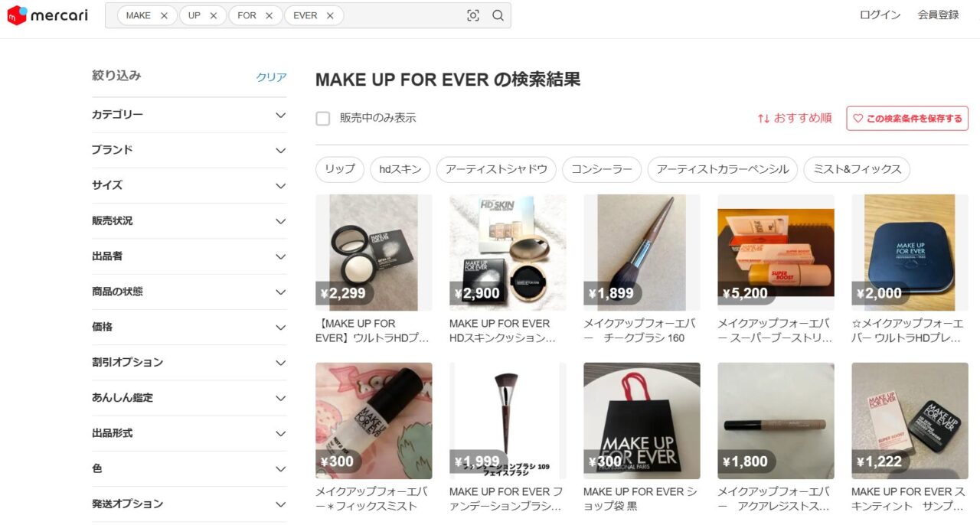Viewport: 980px width, 525px height.
Task: Clear filters with the クリア link
Action: [x=271, y=77]
